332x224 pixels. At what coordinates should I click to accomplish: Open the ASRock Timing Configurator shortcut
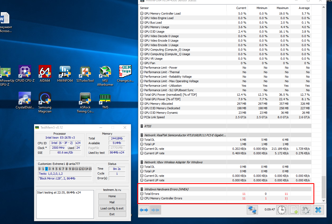[85, 103]
